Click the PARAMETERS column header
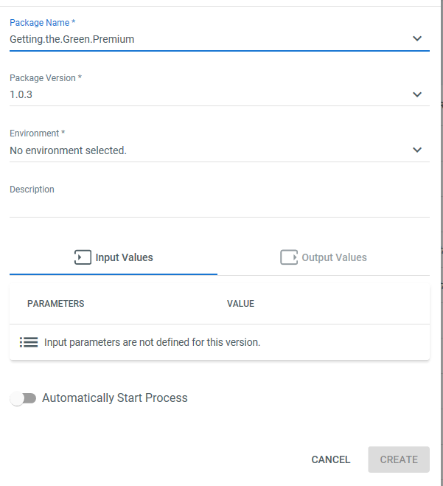443x486 pixels. [56, 304]
